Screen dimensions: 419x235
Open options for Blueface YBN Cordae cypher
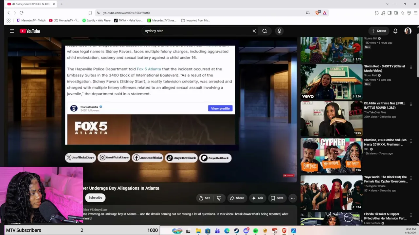411,141
